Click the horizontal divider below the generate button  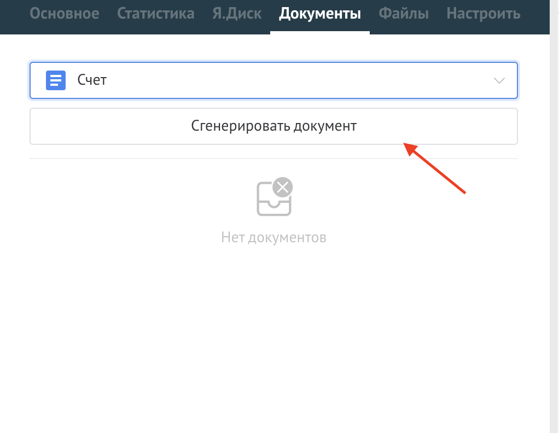point(273,159)
